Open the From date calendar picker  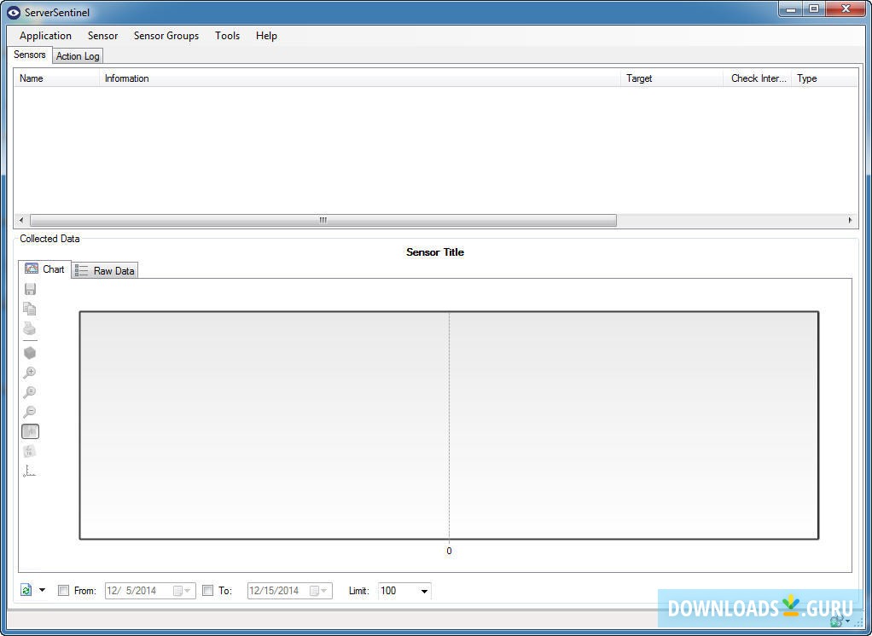point(183,591)
